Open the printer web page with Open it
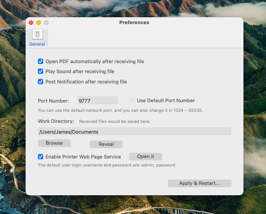This screenshot has width=266, height=214. click(x=146, y=156)
